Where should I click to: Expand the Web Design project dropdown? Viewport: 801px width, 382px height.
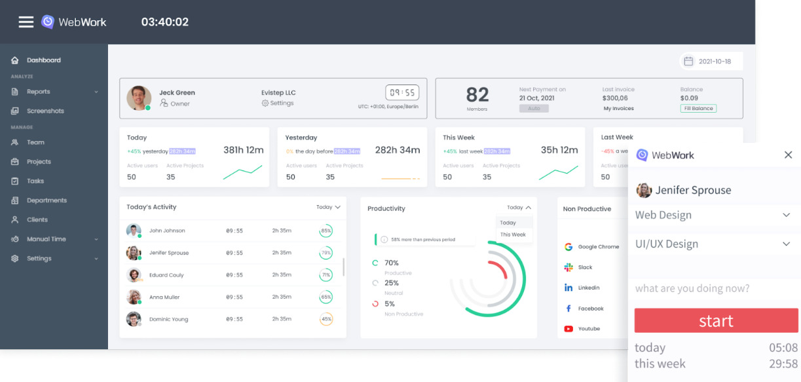(x=786, y=215)
